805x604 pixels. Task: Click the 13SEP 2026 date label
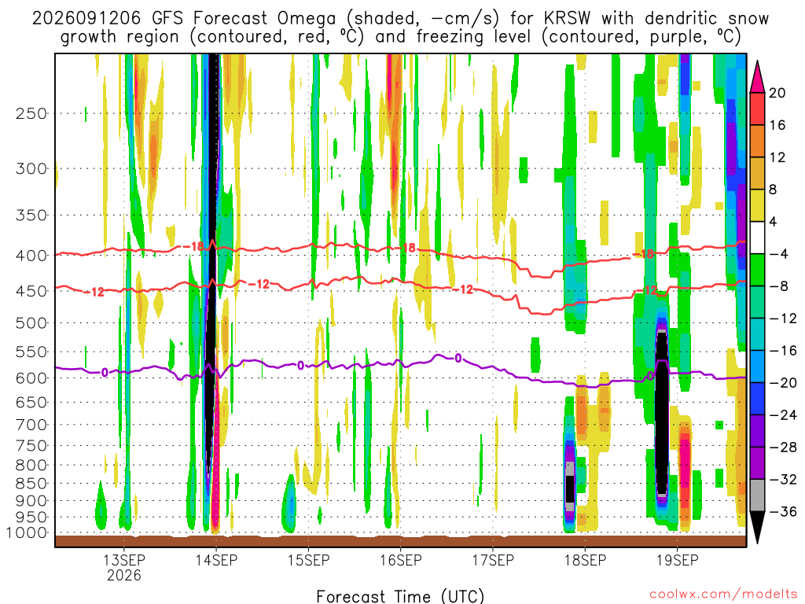124,568
